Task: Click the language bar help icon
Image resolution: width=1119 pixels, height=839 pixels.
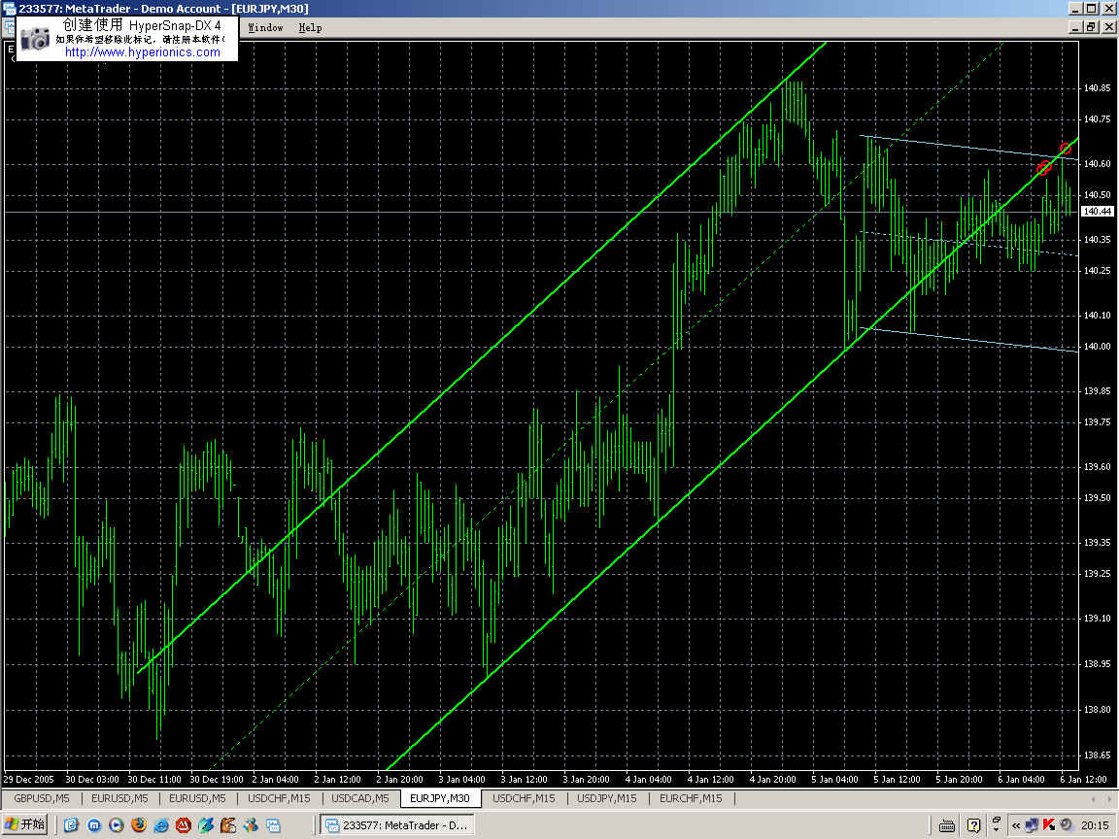Action: tap(973, 825)
